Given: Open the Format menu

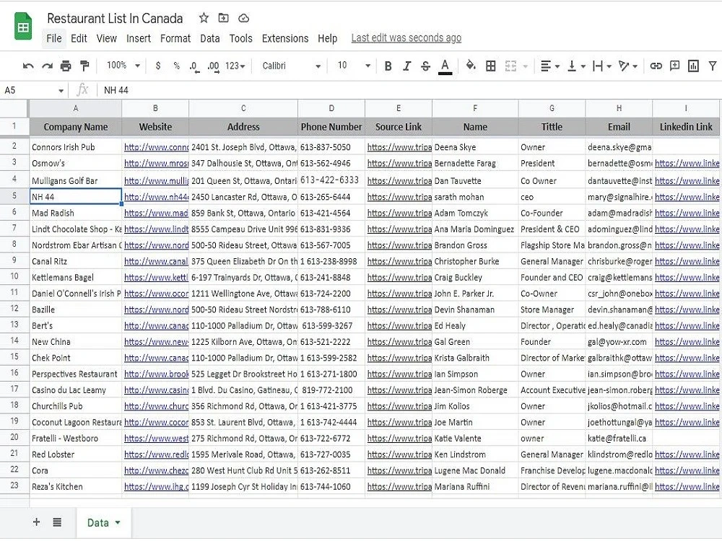Looking at the screenshot, I should [175, 38].
